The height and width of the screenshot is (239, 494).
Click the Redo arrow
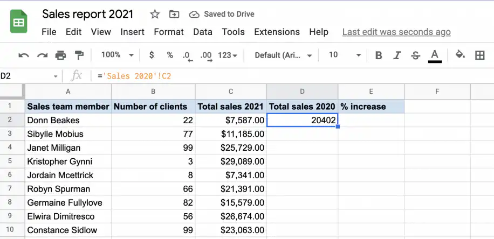pos(42,55)
